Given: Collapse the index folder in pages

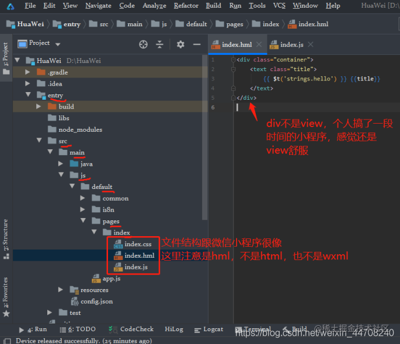Looking at the screenshot, I should (x=94, y=231).
